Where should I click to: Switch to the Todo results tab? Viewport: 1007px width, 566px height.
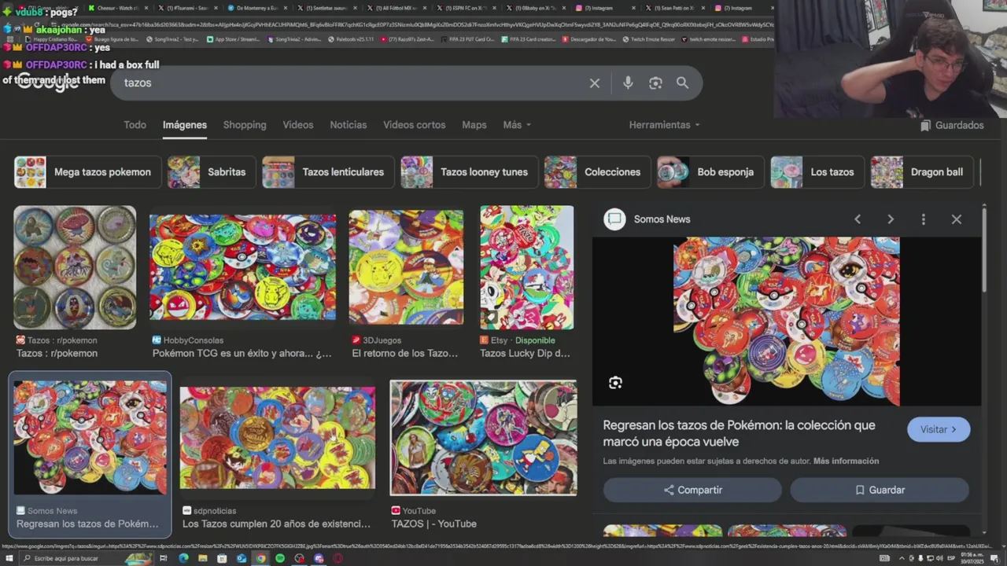coord(135,125)
